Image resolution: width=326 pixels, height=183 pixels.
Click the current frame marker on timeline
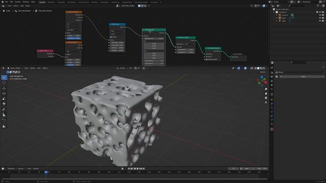pos(46,172)
